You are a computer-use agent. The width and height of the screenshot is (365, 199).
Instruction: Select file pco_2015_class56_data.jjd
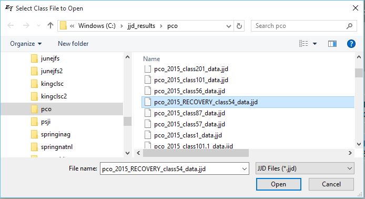(x=189, y=91)
